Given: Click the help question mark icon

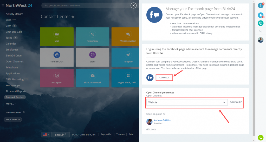Looking at the screenshot, I should 261,5.
